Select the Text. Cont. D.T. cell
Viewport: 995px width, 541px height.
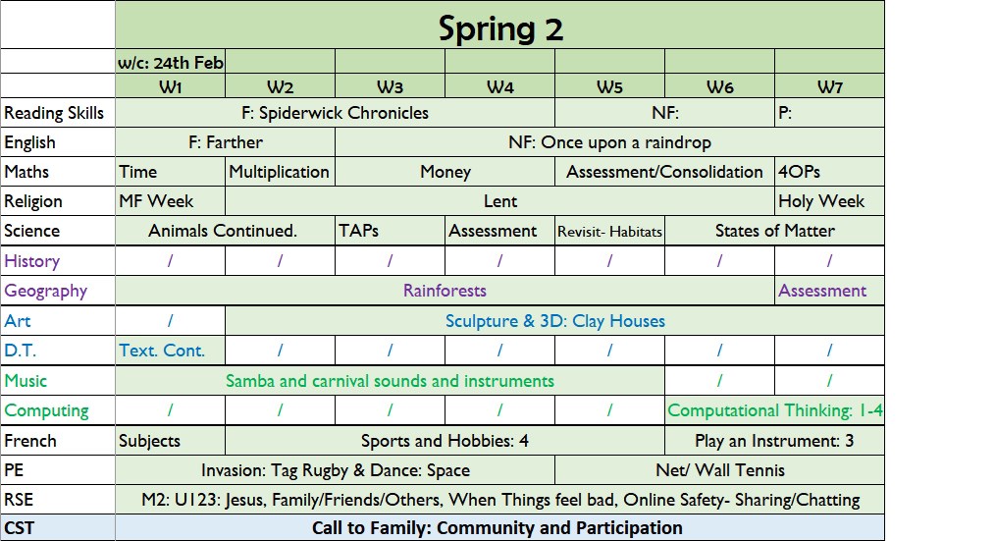pyautogui.click(x=170, y=351)
